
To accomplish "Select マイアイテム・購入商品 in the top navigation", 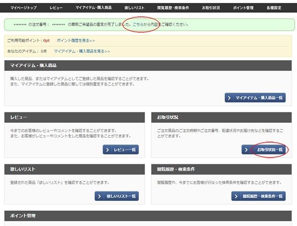I will 94,7.
